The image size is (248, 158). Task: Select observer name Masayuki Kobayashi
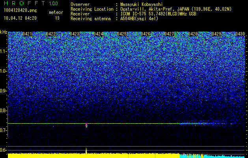(x=142, y=4)
